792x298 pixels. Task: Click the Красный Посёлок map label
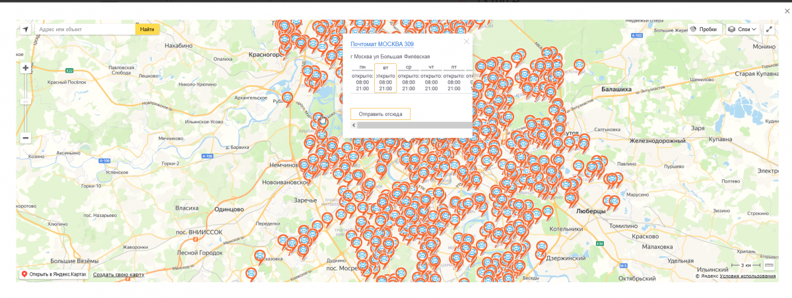tap(67, 82)
